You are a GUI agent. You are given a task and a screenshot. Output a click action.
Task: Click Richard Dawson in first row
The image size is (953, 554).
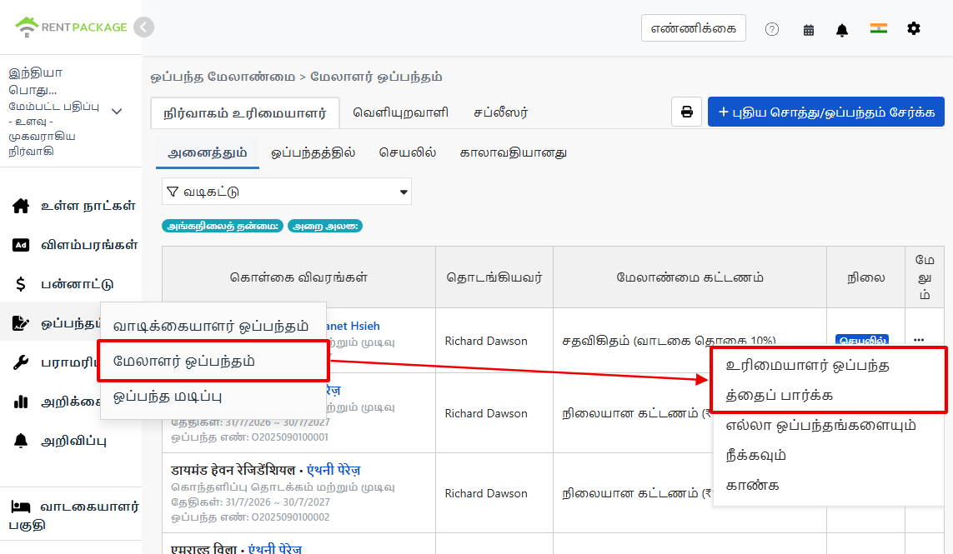point(486,341)
